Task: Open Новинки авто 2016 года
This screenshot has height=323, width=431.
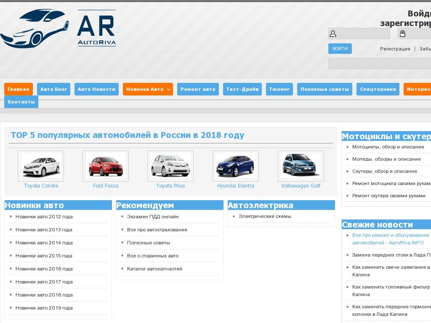Action: 44,269
